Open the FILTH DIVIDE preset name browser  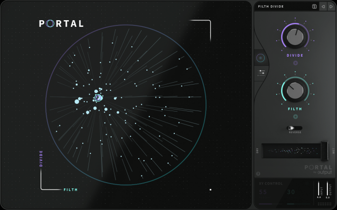[271, 6]
